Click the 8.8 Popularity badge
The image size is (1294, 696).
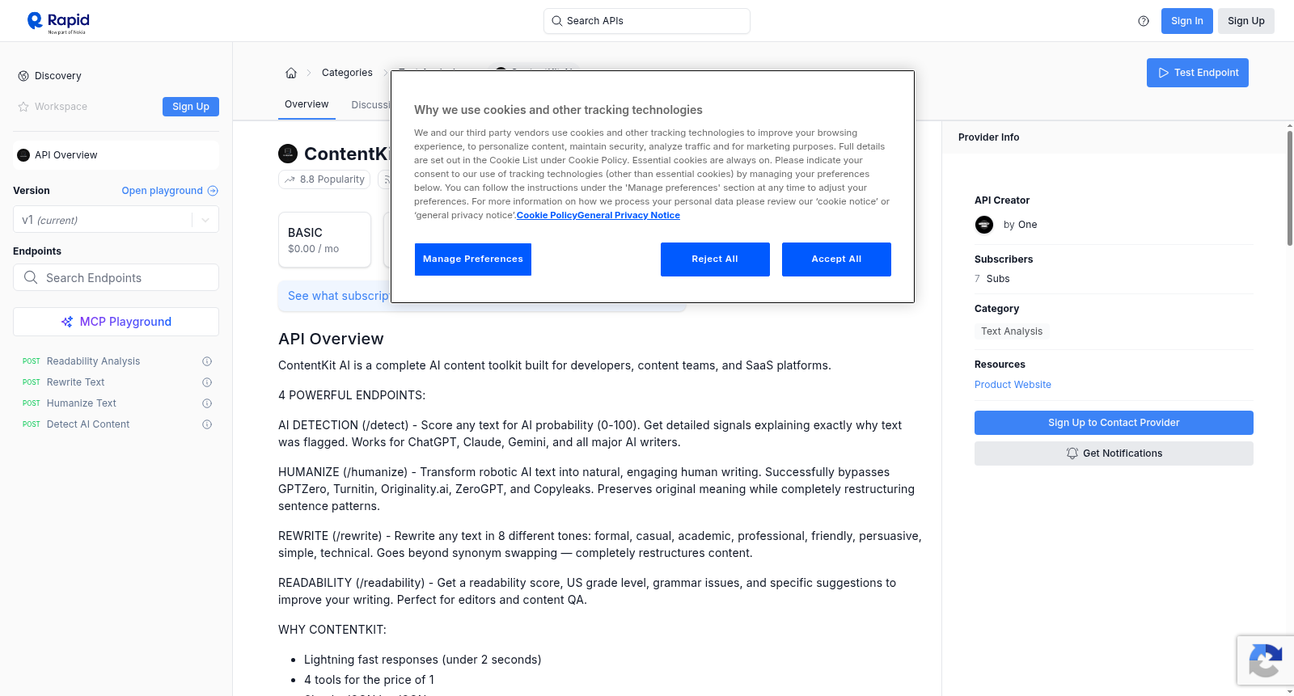[x=324, y=179]
